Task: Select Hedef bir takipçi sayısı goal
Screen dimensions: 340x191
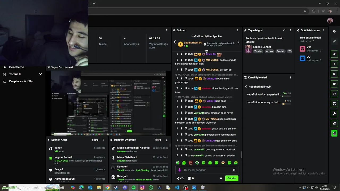Action: 264,94
